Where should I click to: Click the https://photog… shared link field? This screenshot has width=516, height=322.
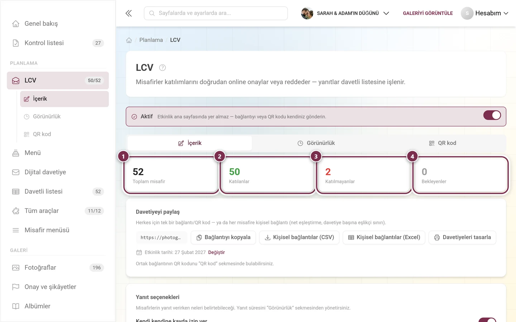(161, 238)
